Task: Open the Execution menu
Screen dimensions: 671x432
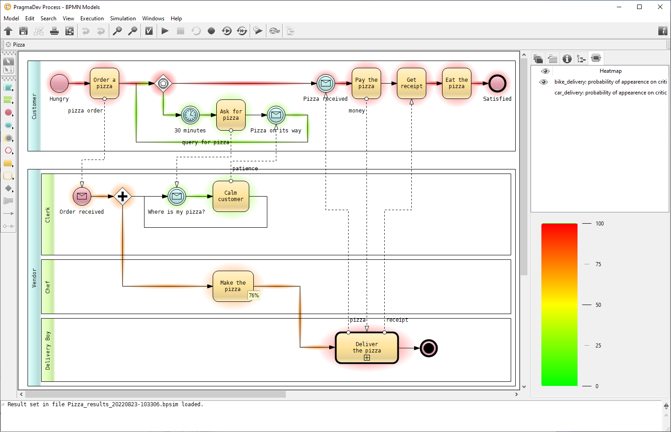Action: pyautogui.click(x=92, y=19)
